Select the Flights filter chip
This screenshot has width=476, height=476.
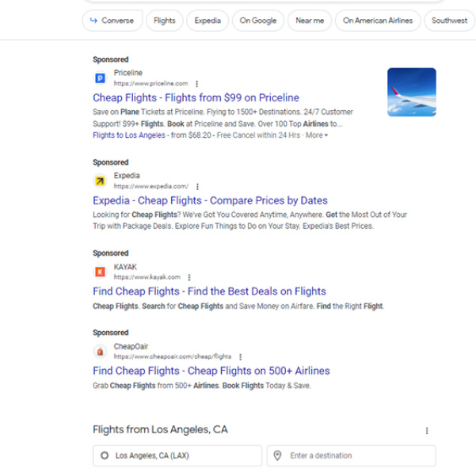(x=165, y=21)
